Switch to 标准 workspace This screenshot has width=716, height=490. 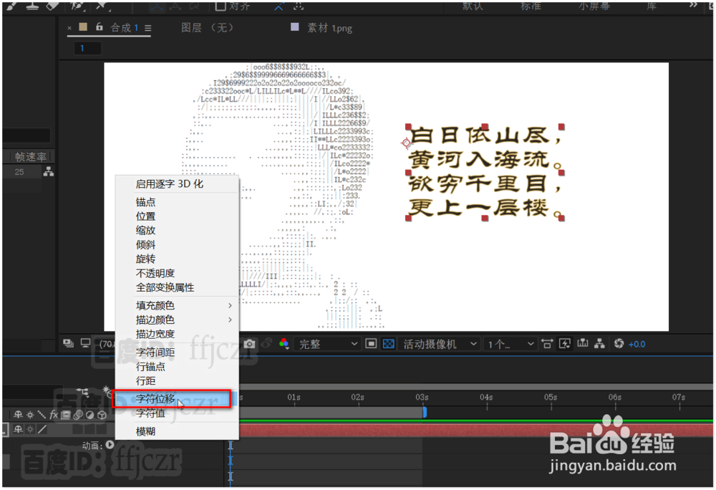[x=531, y=6]
